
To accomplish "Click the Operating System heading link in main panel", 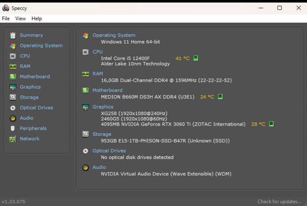I will point(114,35).
